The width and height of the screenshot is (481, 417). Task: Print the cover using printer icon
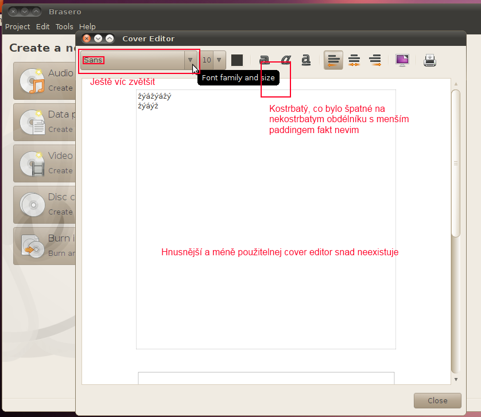(430, 60)
